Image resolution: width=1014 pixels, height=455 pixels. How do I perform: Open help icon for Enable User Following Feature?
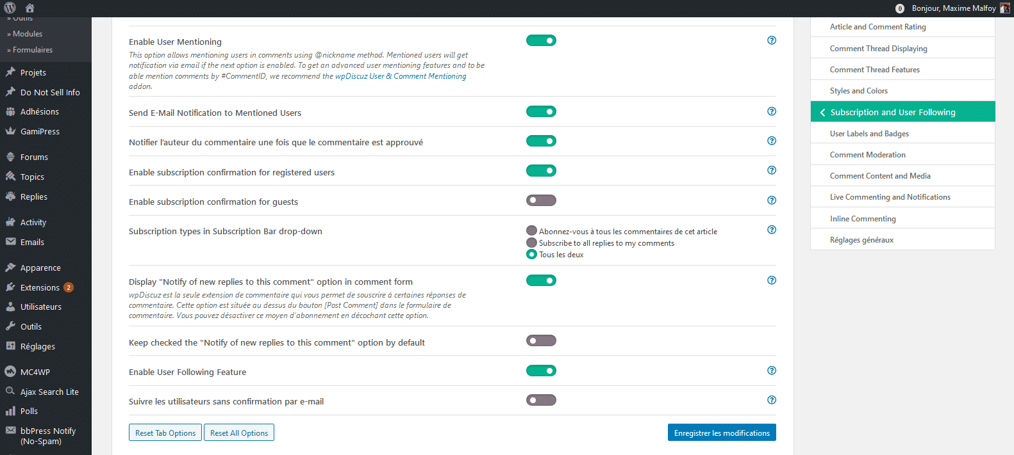pos(772,371)
